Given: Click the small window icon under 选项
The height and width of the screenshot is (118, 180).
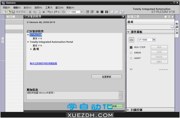Looking at the screenshot, I should pos(172,27).
